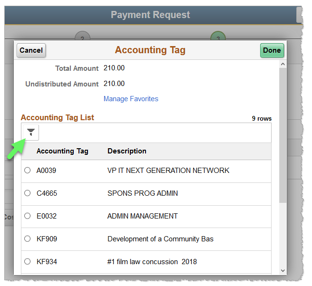Click the Description column header

127,151
